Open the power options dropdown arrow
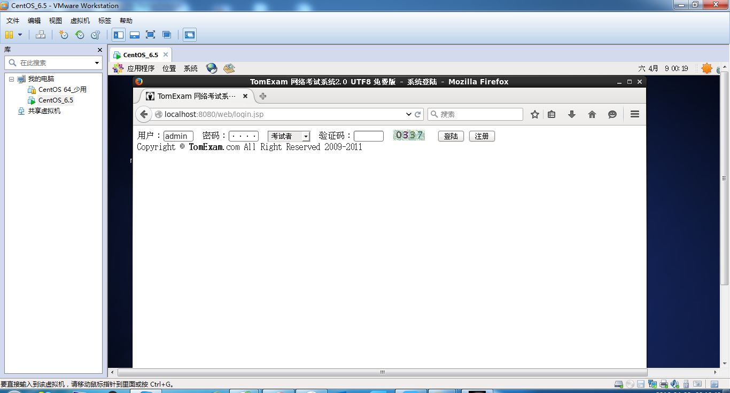Viewport: 730px width, 393px height. 20,35
